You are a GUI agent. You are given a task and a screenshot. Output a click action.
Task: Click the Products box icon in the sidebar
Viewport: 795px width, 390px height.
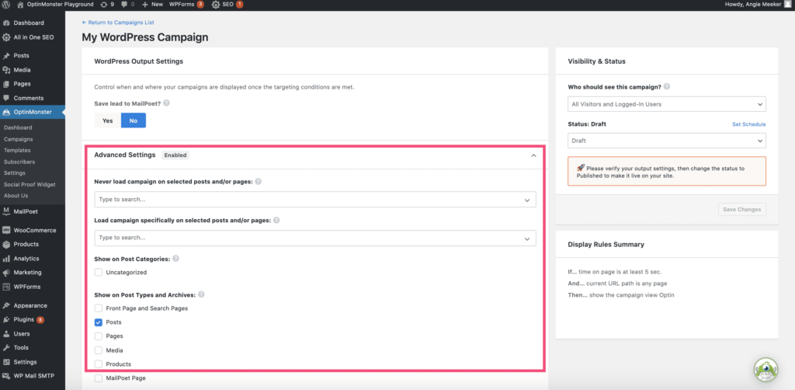pyautogui.click(x=6, y=244)
